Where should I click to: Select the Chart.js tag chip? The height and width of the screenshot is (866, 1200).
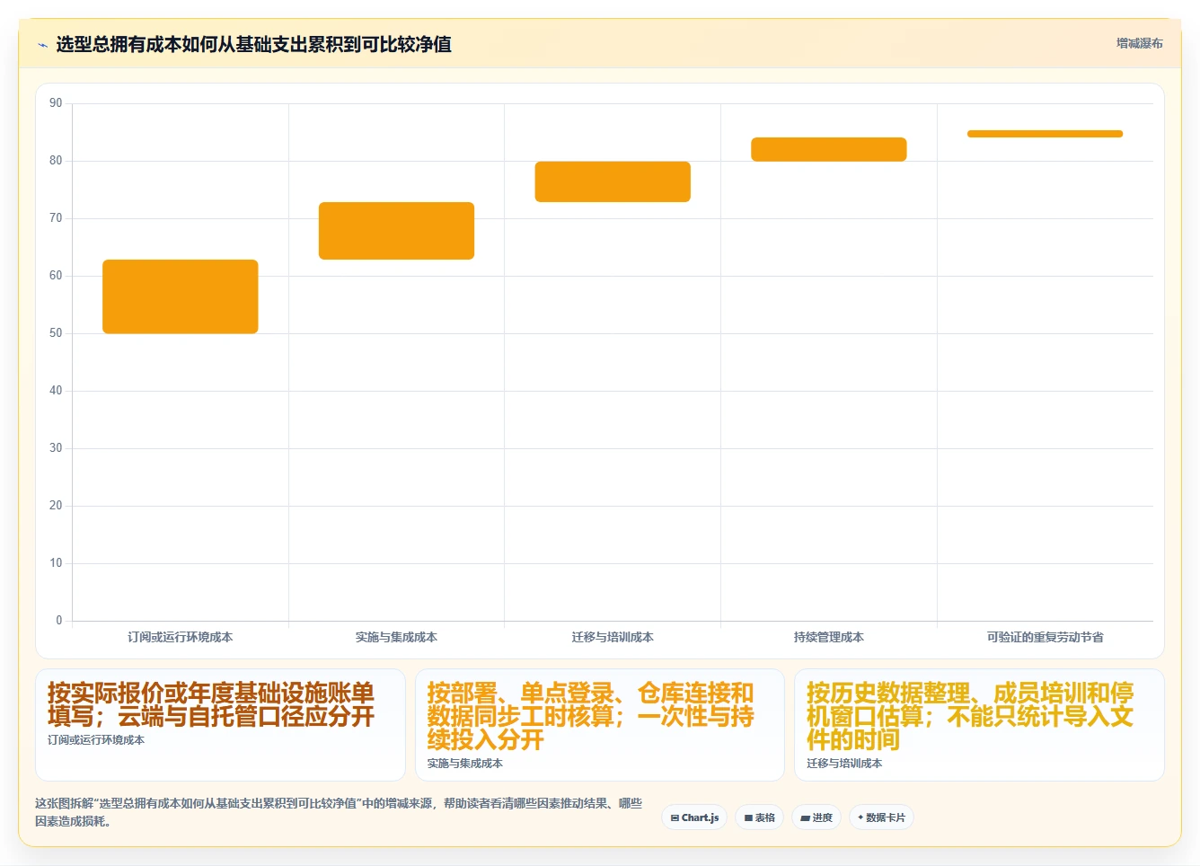(x=694, y=817)
